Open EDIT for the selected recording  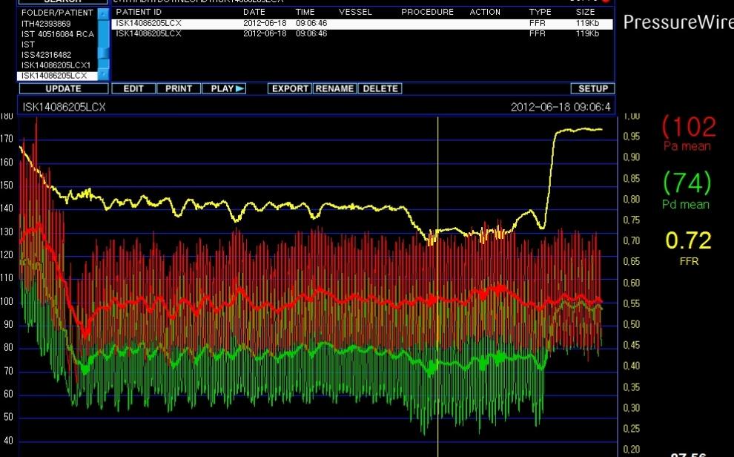[x=133, y=88]
